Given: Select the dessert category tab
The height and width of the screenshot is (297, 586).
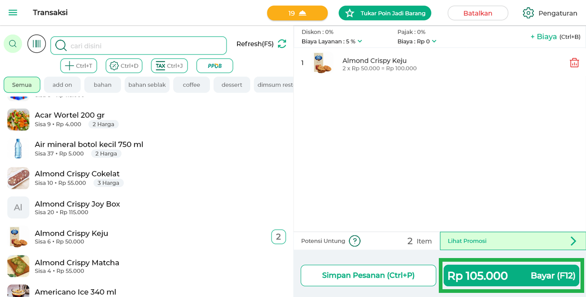Looking at the screenshot, I should click(232, 85).
